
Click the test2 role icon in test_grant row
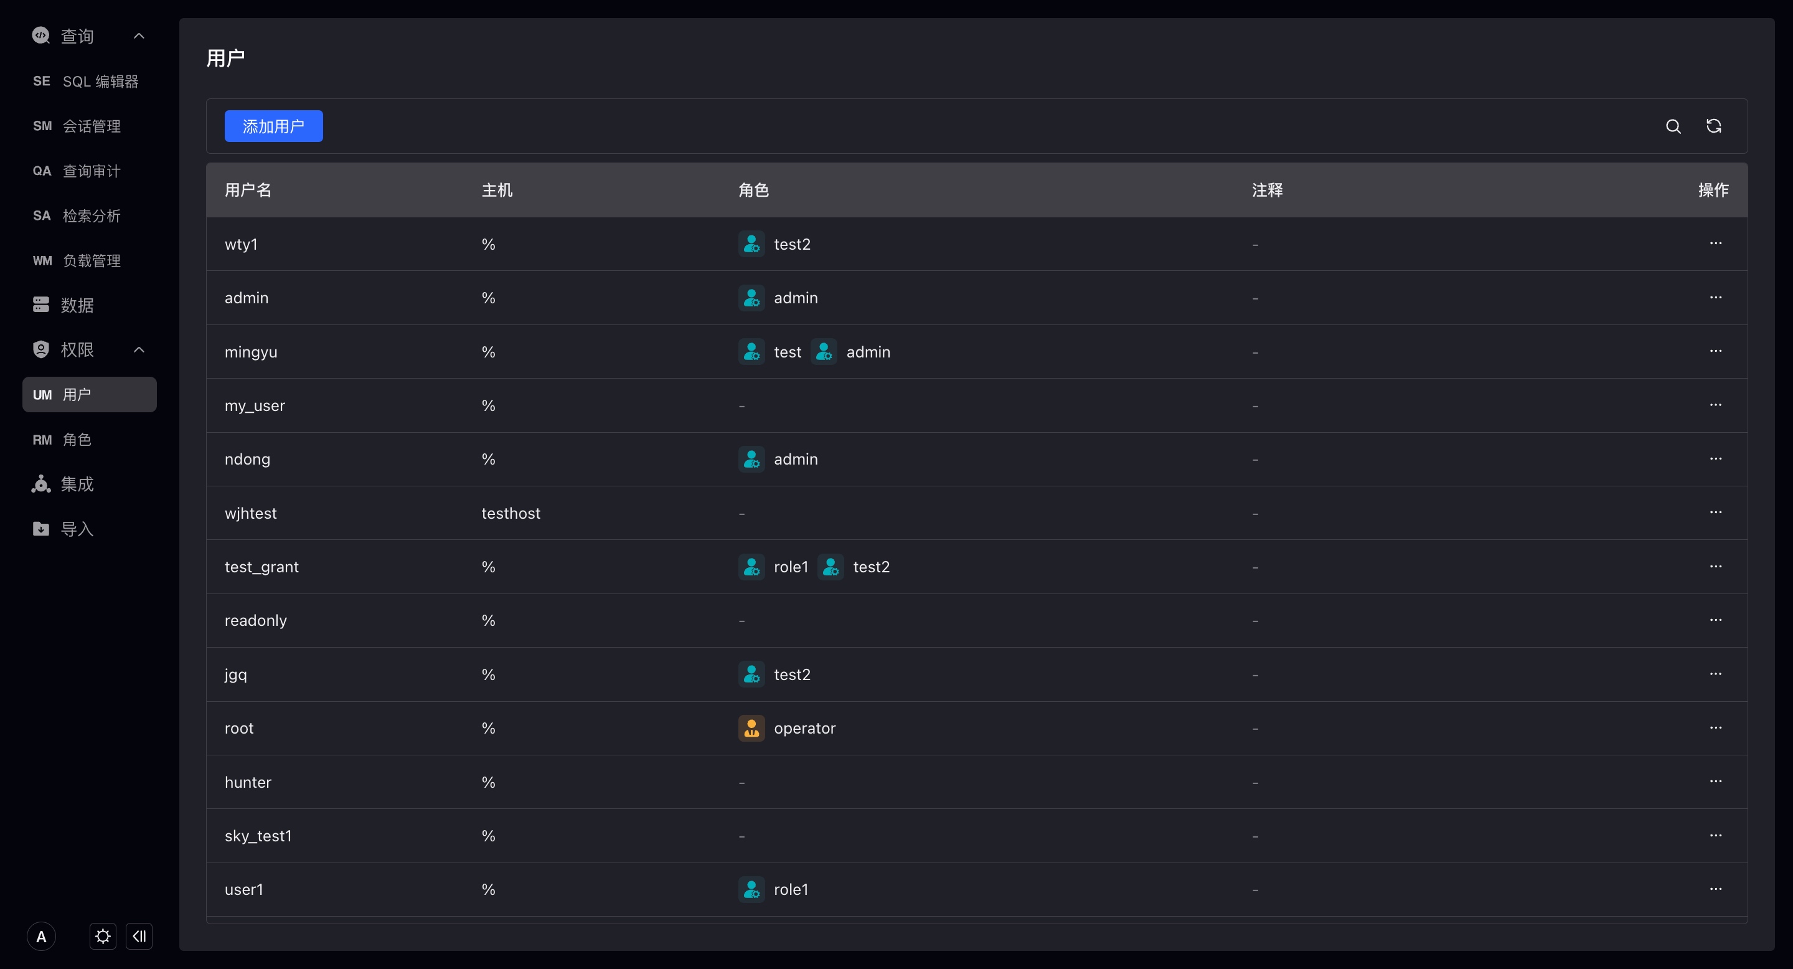pyautogui.click(x=831, y=567)
